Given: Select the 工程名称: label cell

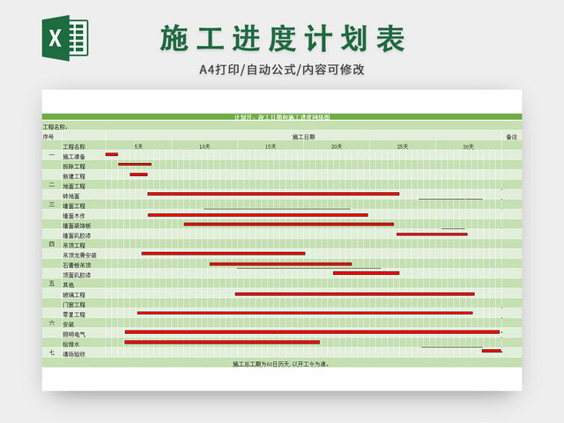Looking at the screenshot, I should click(x=55, y=127).
